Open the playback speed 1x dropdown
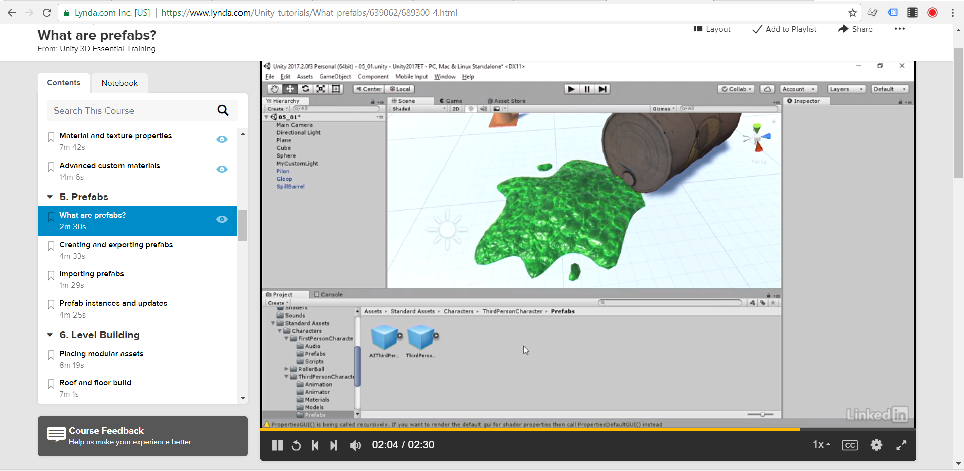Screen dimensions: 964x471 click(x=822, y=444)
